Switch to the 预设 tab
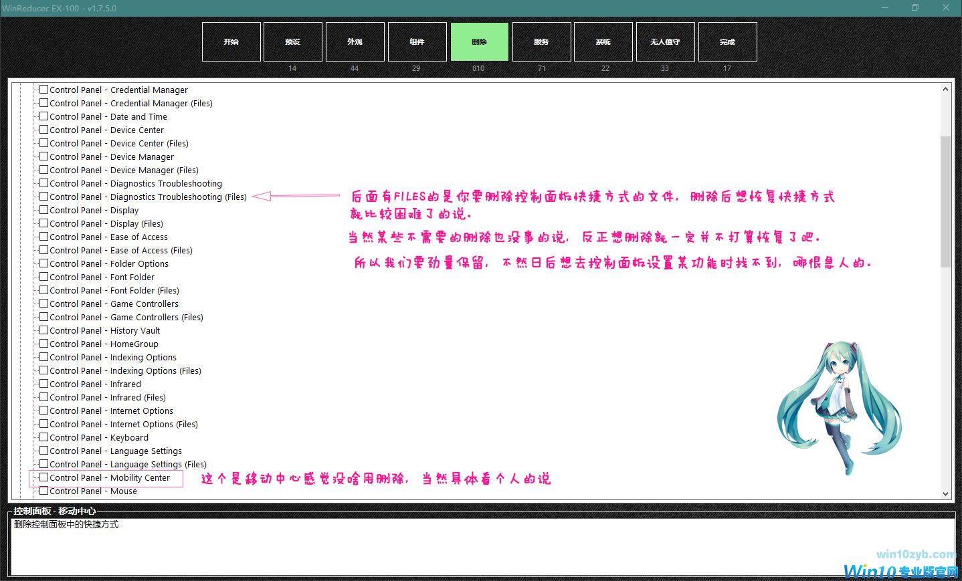Screen dimensions: 962x581 [292, 41]
